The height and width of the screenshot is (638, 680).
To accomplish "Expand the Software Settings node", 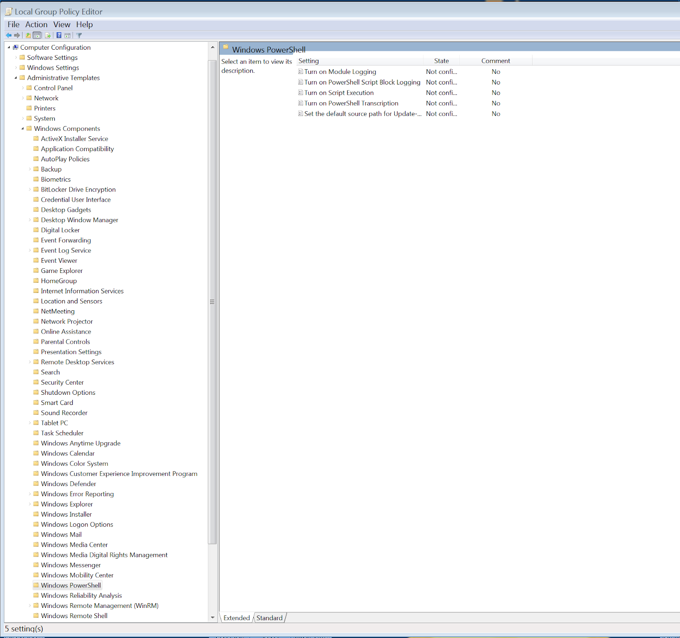I will [x=16, y=57].
